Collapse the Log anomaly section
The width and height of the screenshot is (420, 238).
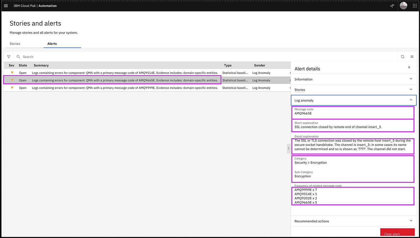pyautogui.click(x=353, y=100)
